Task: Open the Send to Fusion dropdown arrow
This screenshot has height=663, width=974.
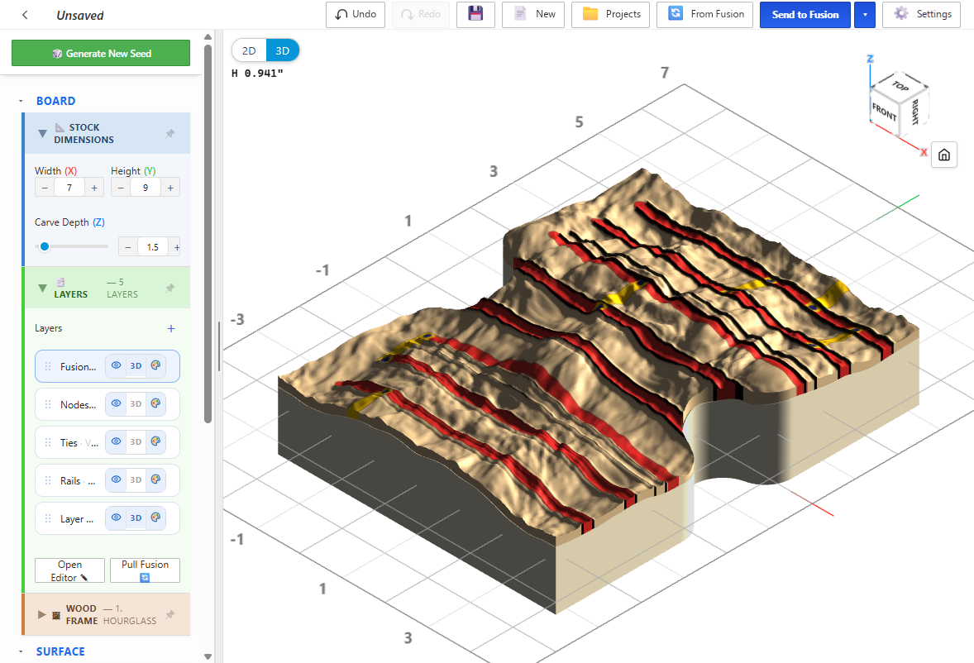Action: 865,15
